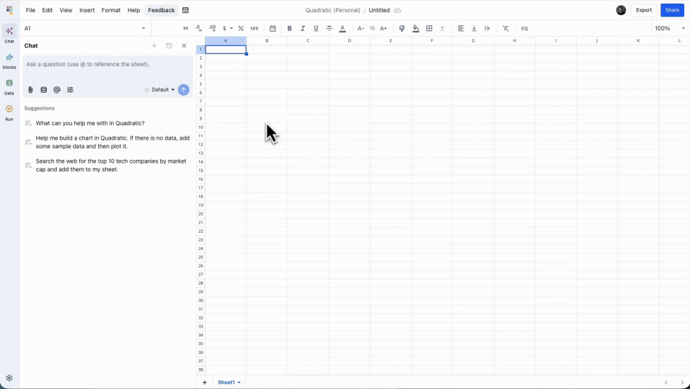Send the chat message arrow button
The image size is (690, 389).
click(184, 89)
